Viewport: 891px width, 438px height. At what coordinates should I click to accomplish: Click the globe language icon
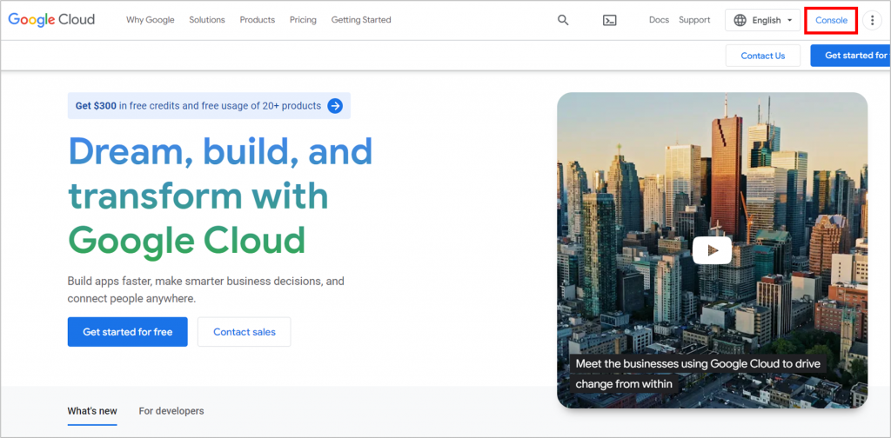pos(740,21)
